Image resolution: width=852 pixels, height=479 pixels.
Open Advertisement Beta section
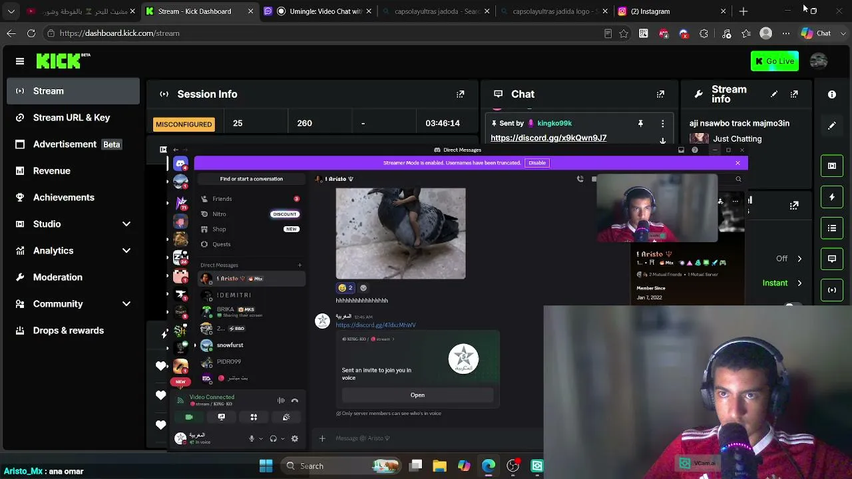pos(73,144)
